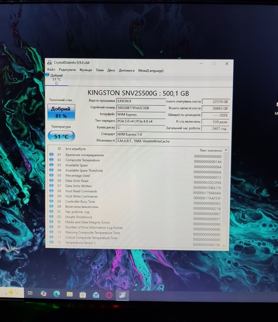Open Microsoft Store from the taskbar
The image size is (278, 322).
(83, 295)
